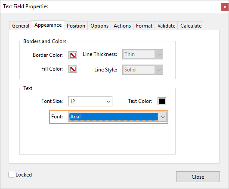Open the Fill Color picker swatch
Screen dimensions: 229x189
[x=73, y=69]
